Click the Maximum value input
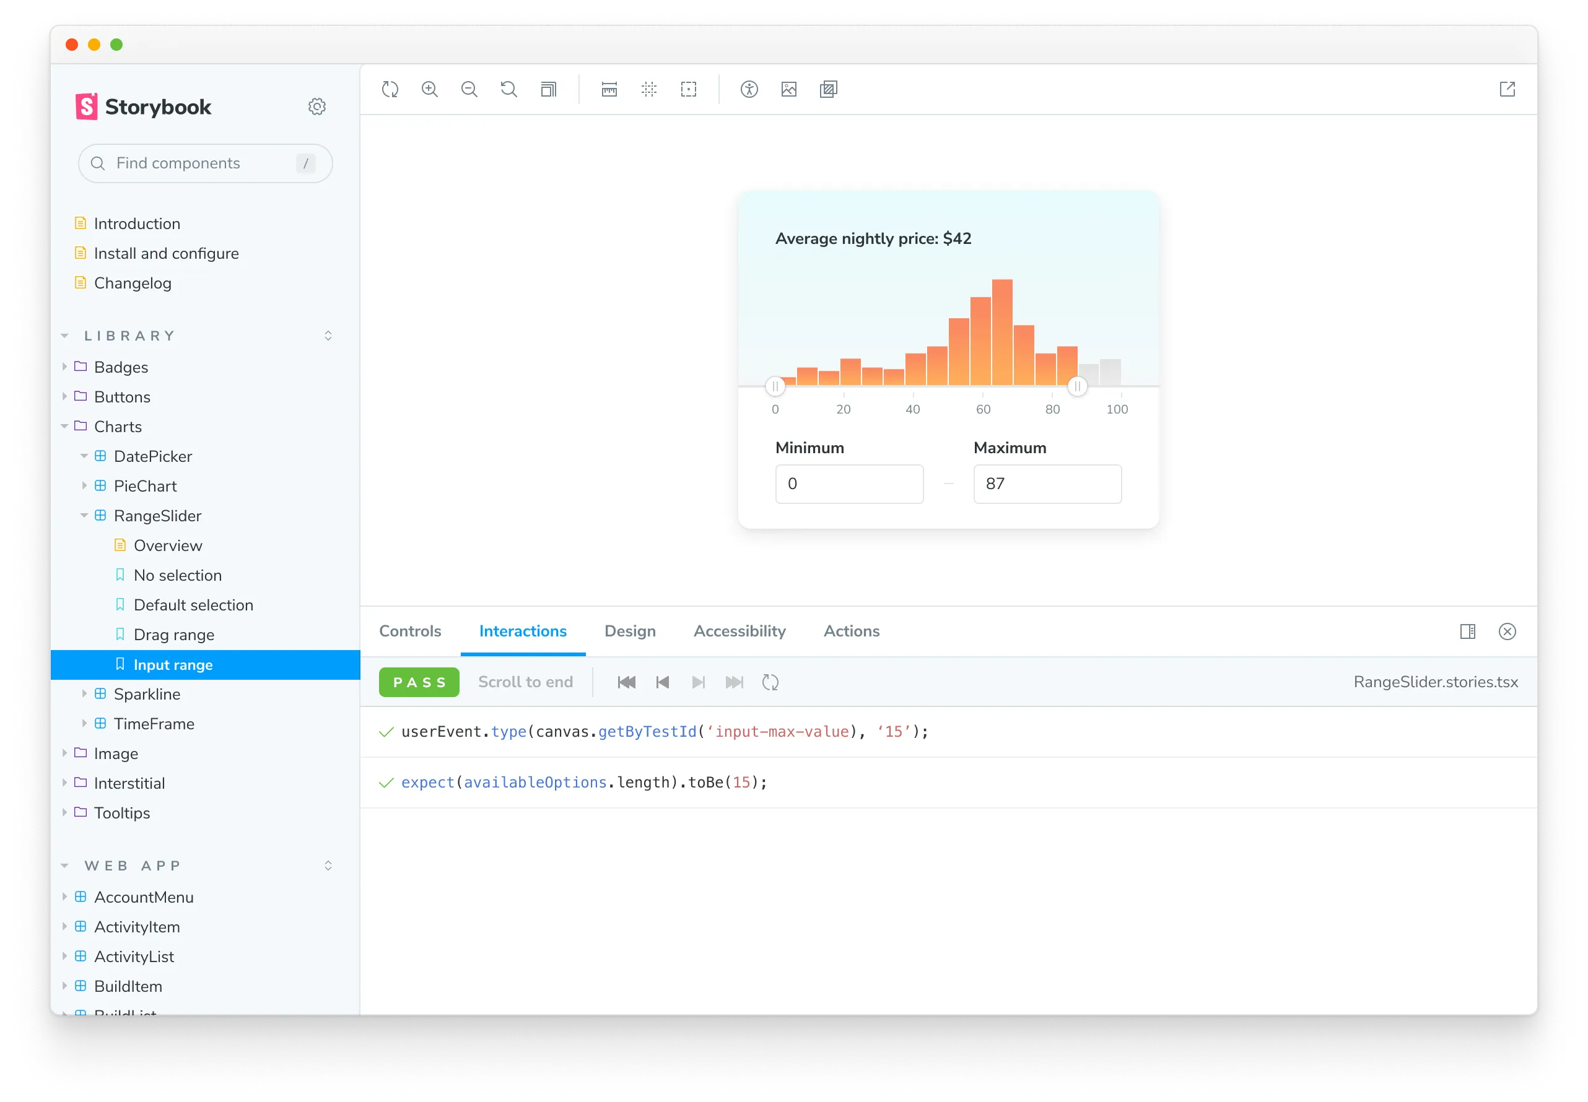The width and height of the screenshot is (1588, 1102). pos(1047,484)
